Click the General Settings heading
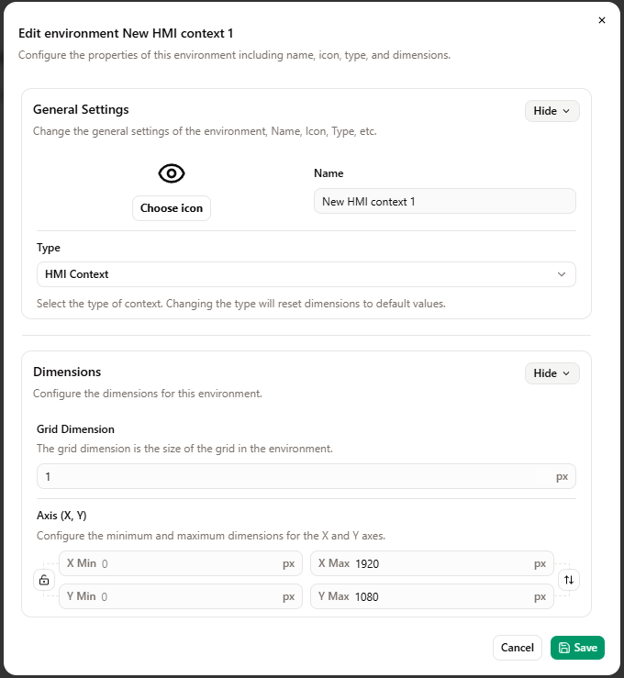Screen dimensions: 624x678 tap(81, 109)
